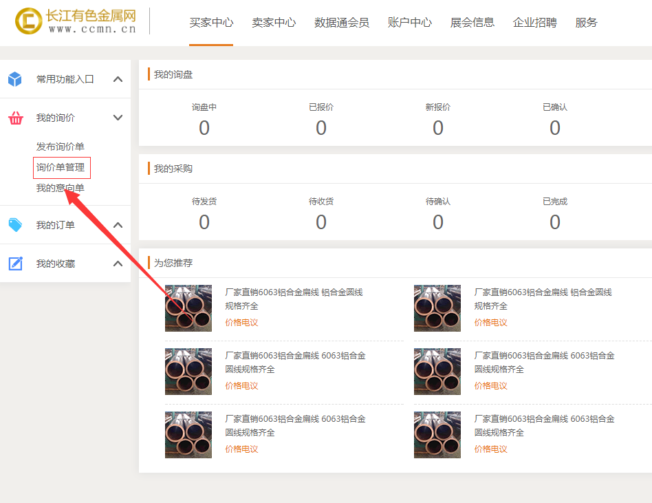The image size is (652, 503).
Task: Click the red basket icon beside 我的询价
Action: click(15, 118)
